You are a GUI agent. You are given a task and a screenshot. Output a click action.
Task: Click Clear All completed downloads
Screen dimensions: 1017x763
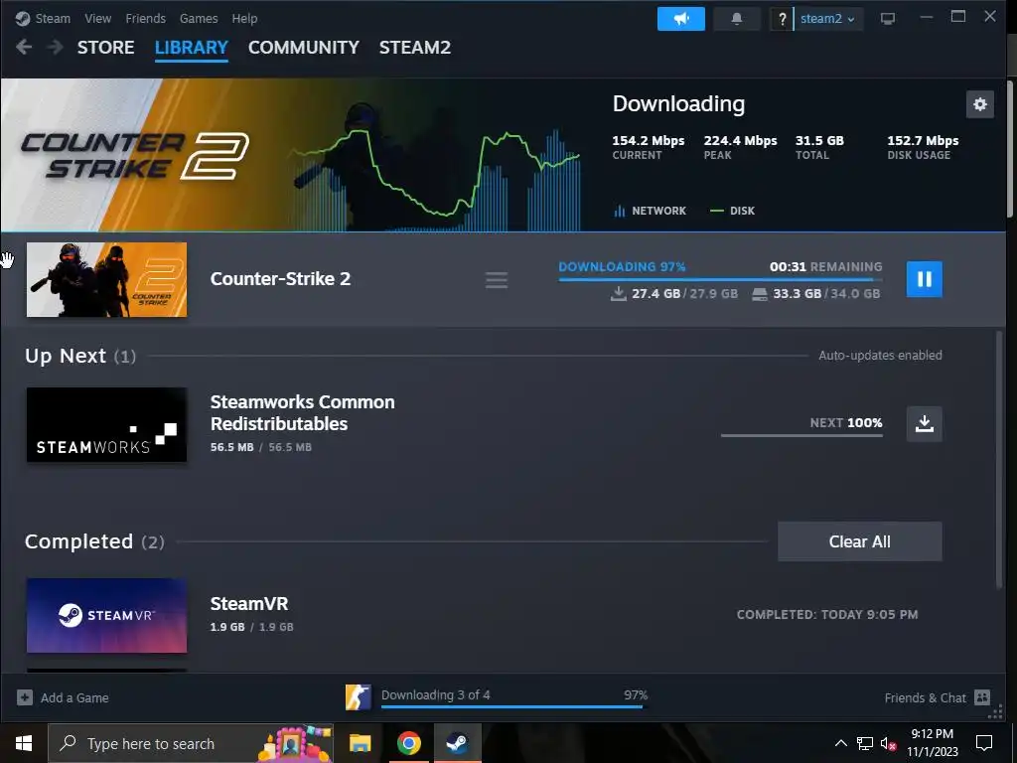pyautogui.click(x=859, y=541)
